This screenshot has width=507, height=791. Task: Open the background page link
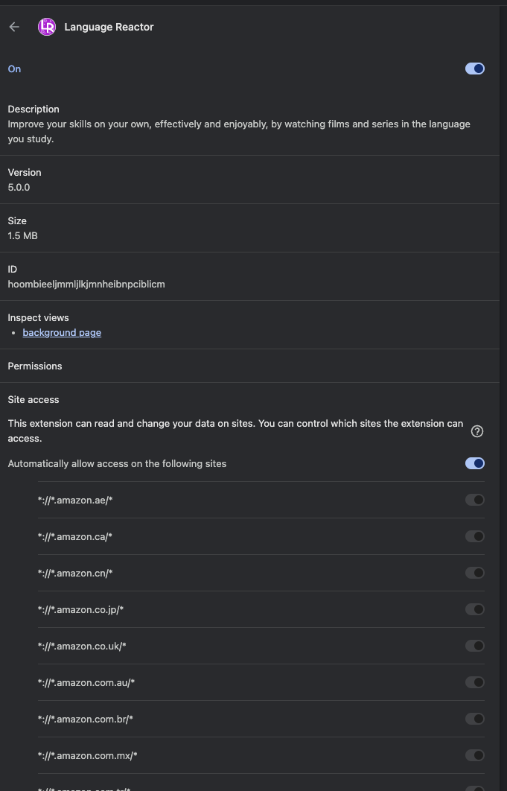coord(62,332)
